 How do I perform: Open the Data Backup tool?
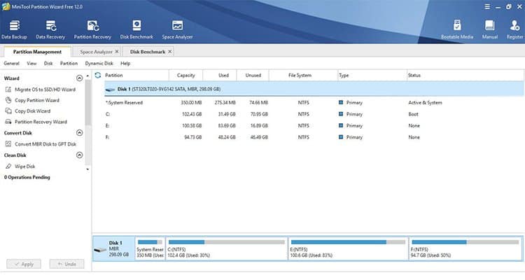[x=14, y=29]
